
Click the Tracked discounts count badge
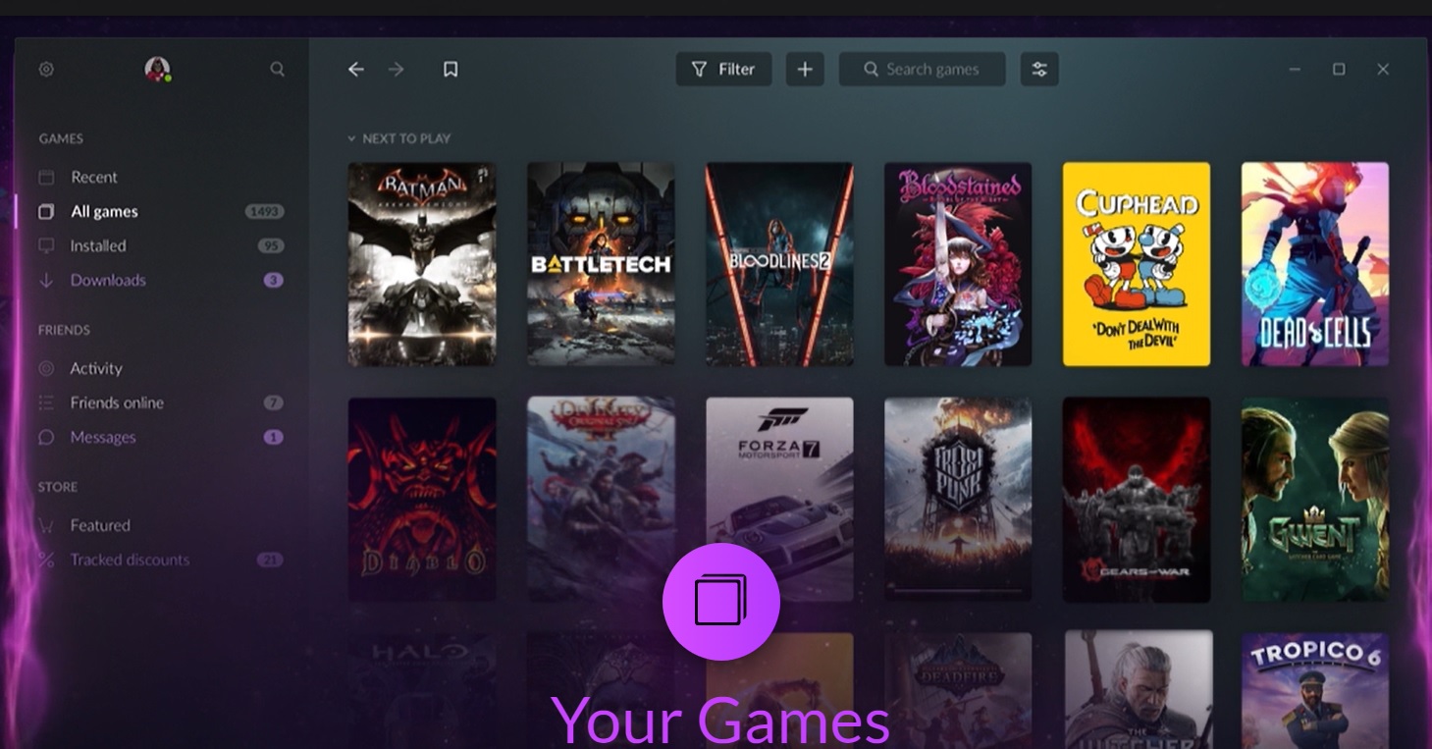[270, 561]
